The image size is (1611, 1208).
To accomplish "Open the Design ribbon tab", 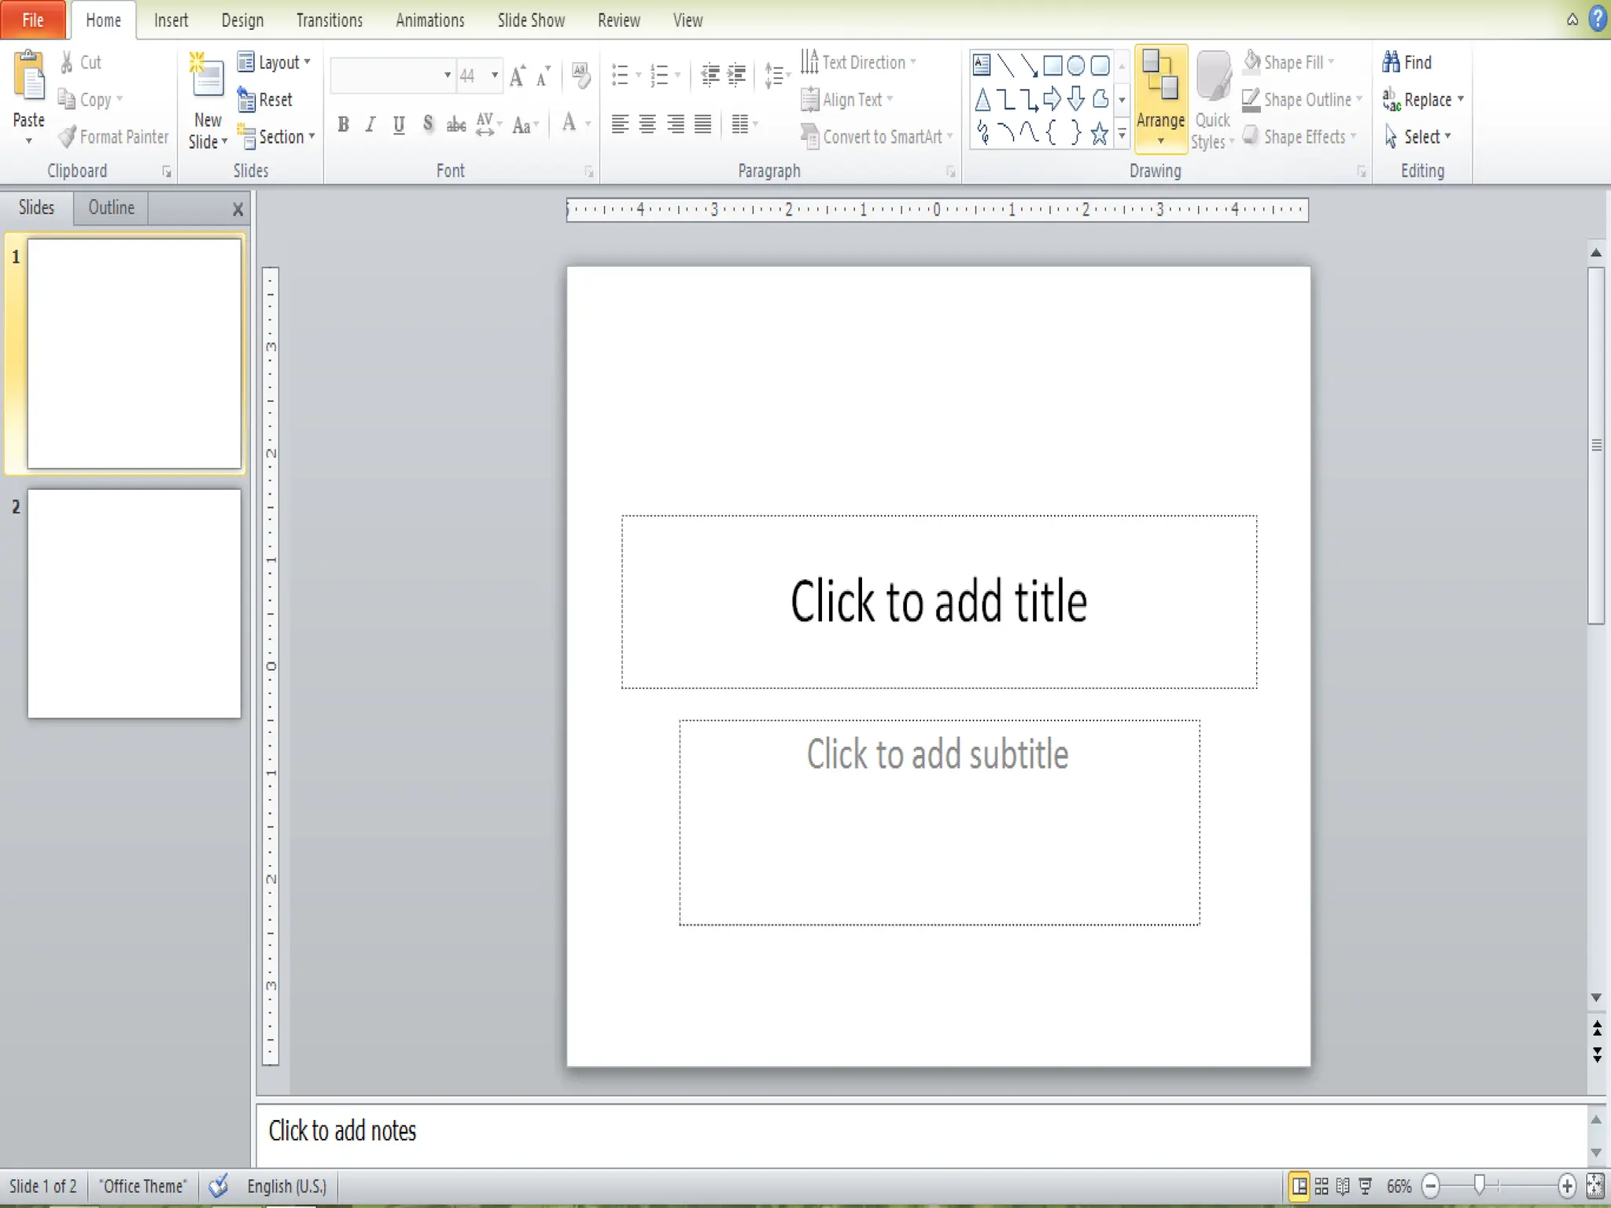I will (x=242, y=20).
